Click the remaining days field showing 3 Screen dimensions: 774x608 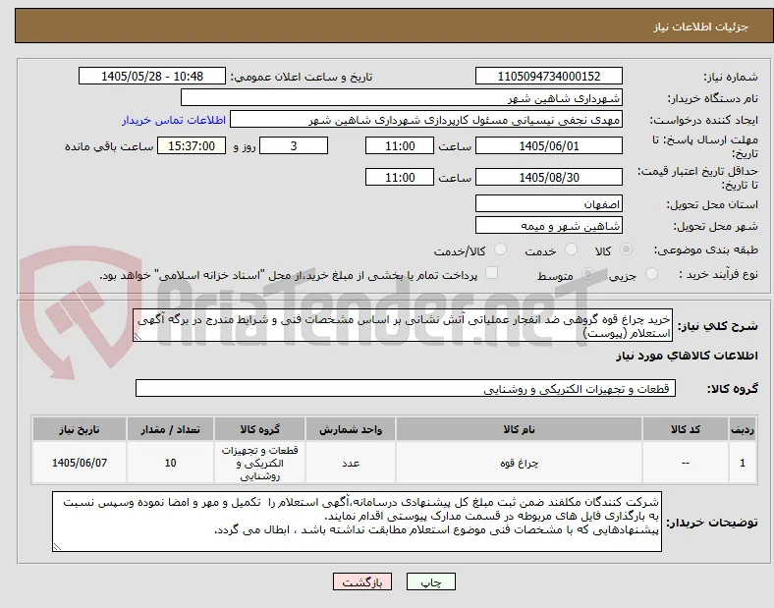point(294,146)
